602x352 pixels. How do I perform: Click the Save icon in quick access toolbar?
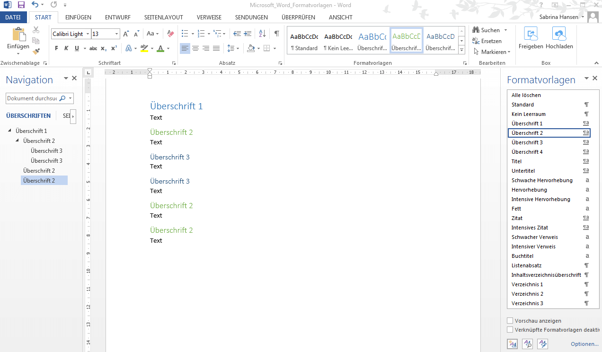pos(21,5)
